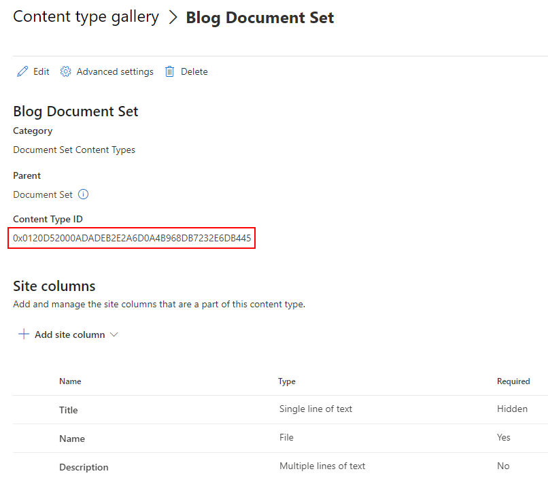Viewport: 548px width, 480px height.
Task: Select the Name site column row
Action: coord(72,439)
